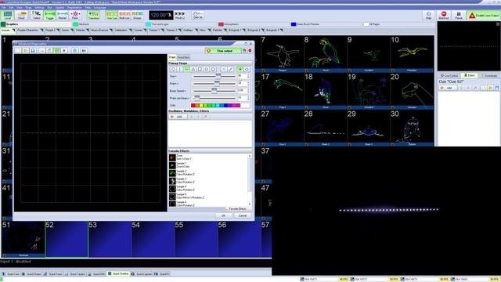Click the Virtual LJ icon
The image size is (501, 282).
coord(179,15)
